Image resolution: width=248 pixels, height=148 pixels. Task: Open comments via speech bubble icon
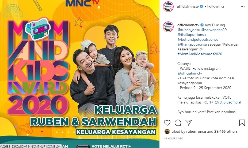178,123
